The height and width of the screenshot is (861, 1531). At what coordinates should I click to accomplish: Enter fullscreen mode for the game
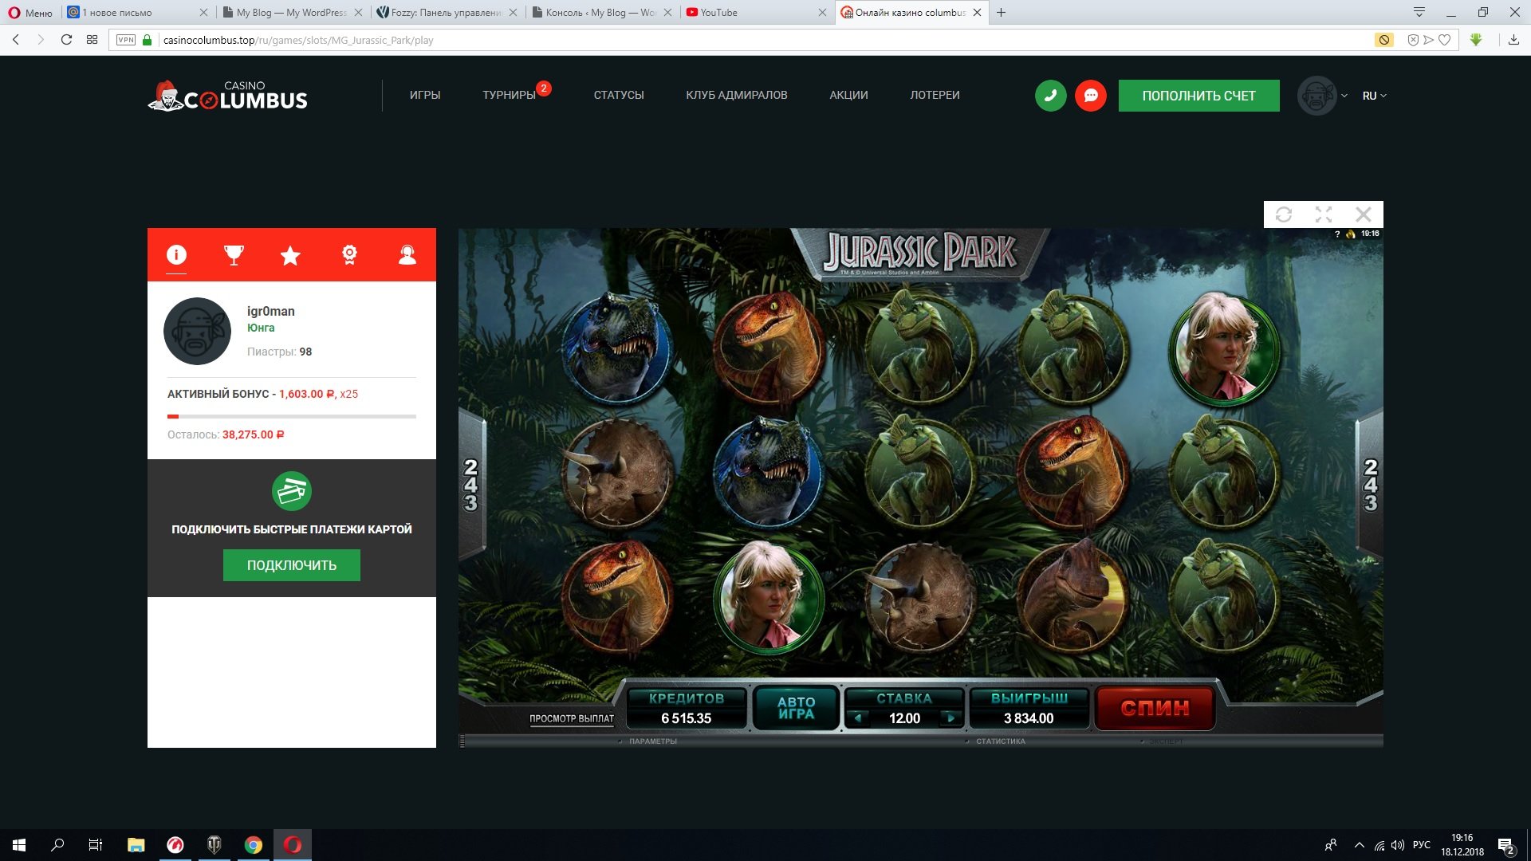pos(1324,214)
